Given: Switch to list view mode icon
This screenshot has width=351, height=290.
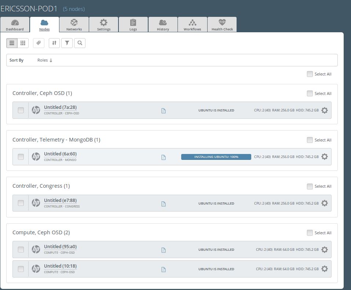Looking at the screenshot, I should 12,43.
